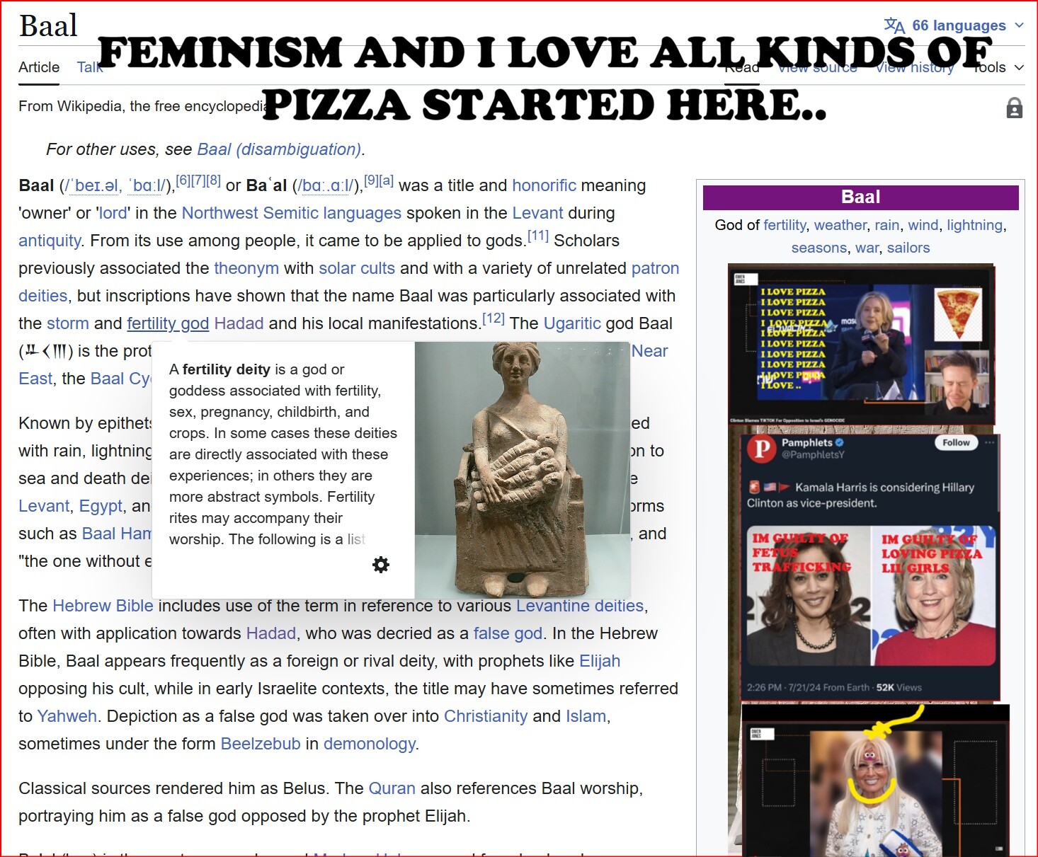Click the purple Baal infobox header

pyautogui.click(x=860, y=197)
